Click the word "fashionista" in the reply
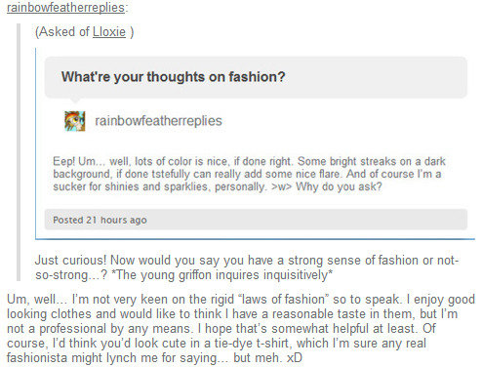Viewport: 482px width, 367px height. pyautogui.click(x=37, y=358)
